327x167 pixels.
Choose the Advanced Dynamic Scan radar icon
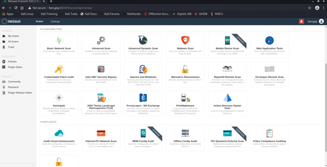[143, 40]
